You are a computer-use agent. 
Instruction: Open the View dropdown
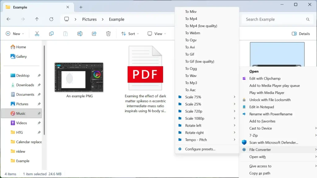[157, 33]
